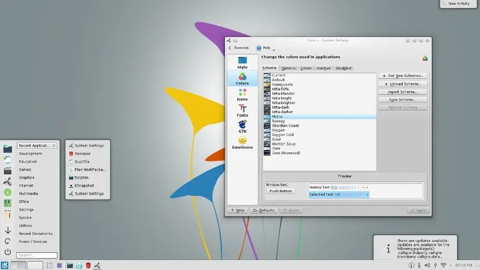
Task: Click System Settings taskbar entry icon
Action: pyautogui.click(x=97, y=265)
